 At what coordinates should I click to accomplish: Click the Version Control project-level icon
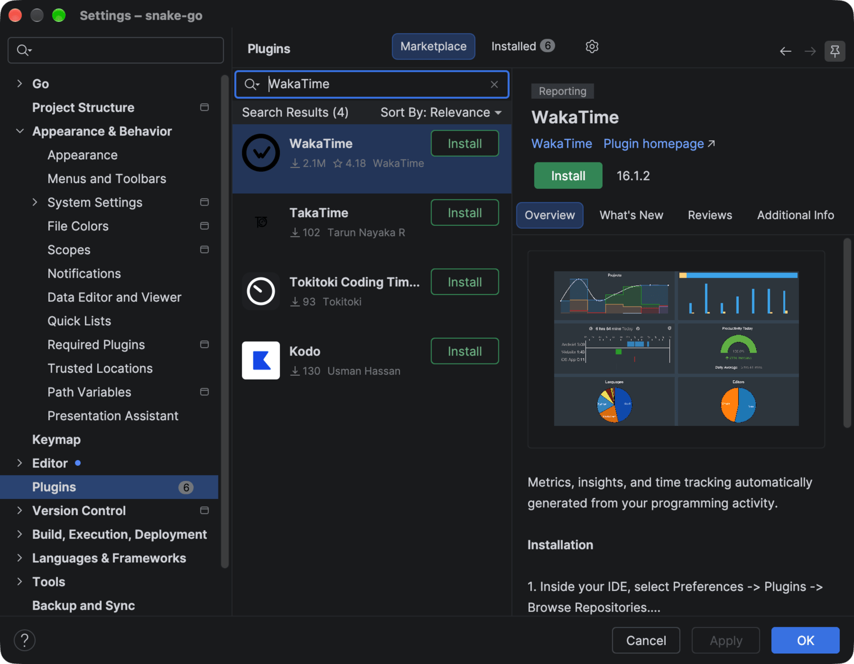[205, 511]
